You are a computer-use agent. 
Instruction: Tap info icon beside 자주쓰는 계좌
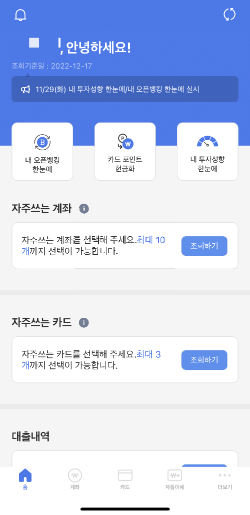pos(84,209)
